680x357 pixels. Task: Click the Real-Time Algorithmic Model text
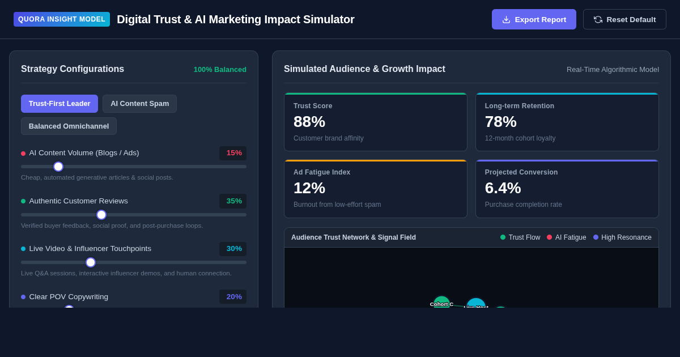613,69
